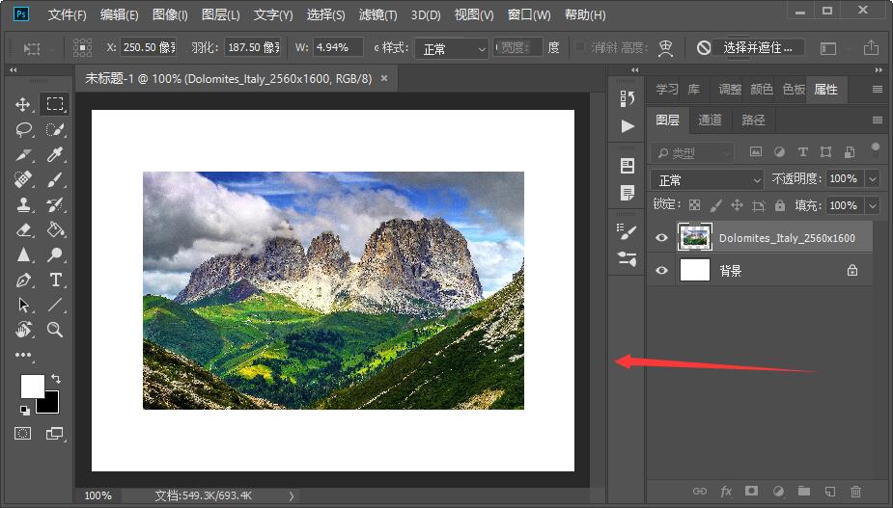Image resolution: width=893 pixels, height=508 pixels.
Task: Select the Quick Selection tool
Action: click(55, 130)
